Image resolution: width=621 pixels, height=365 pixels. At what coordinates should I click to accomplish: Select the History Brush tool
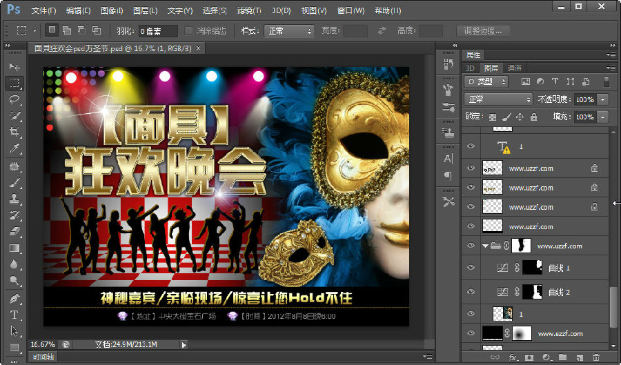click(x=14, y=215)
